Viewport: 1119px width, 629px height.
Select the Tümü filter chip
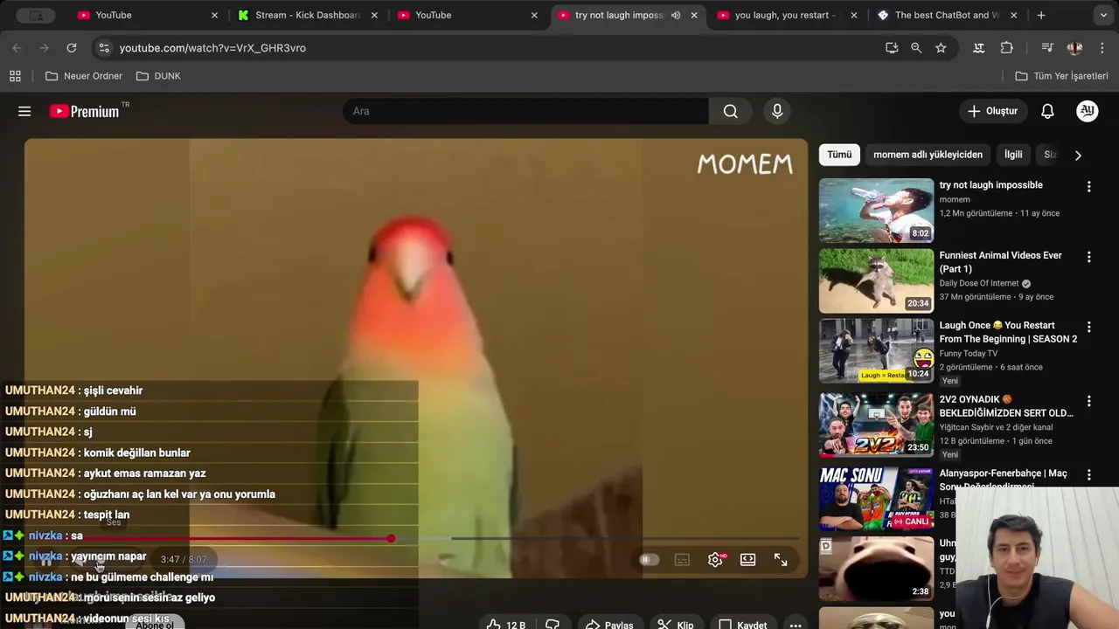pyautogui.click(x=839, y=155)
